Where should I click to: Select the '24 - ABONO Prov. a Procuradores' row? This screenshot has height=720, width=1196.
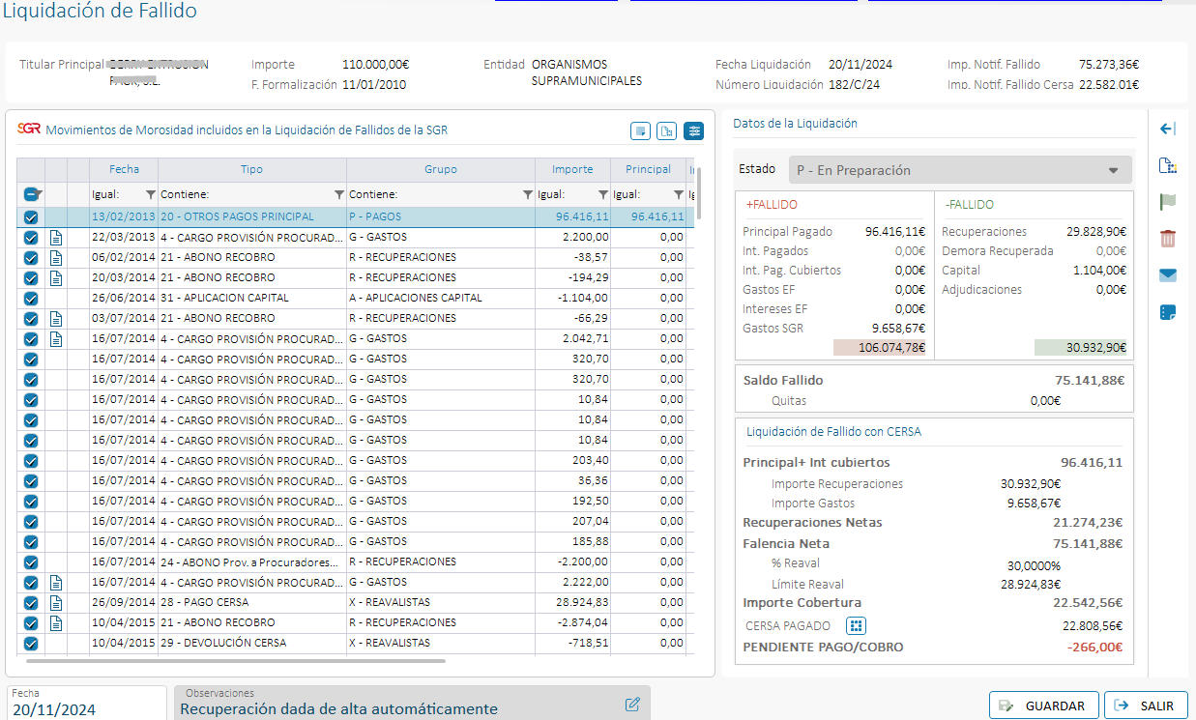358,562
